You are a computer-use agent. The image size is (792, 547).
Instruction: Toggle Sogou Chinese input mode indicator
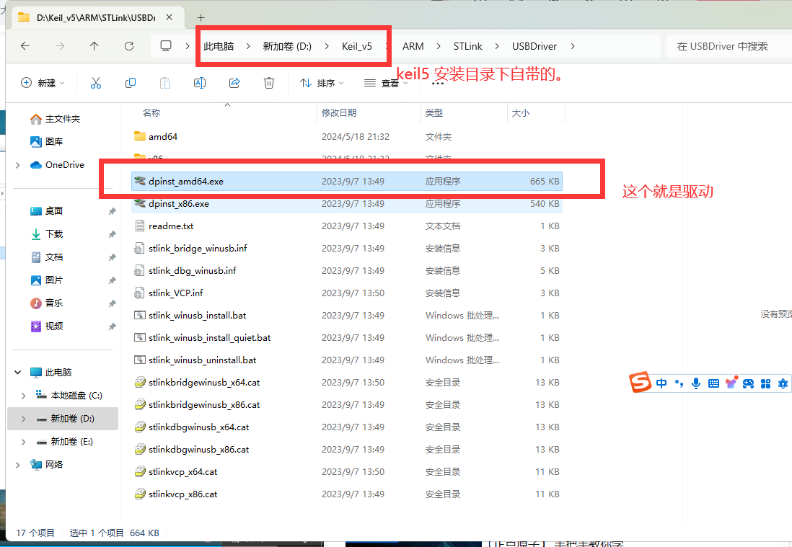[661, 383]
